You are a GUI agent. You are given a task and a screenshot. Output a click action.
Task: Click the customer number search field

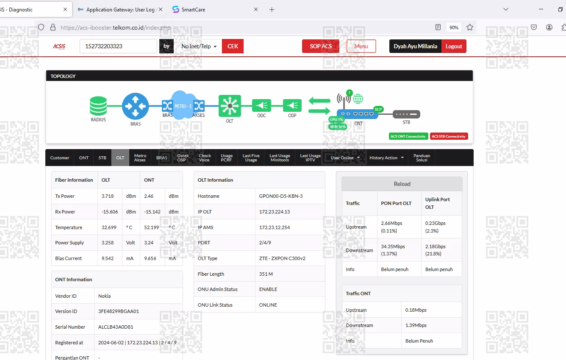click(x=118, y=46)
